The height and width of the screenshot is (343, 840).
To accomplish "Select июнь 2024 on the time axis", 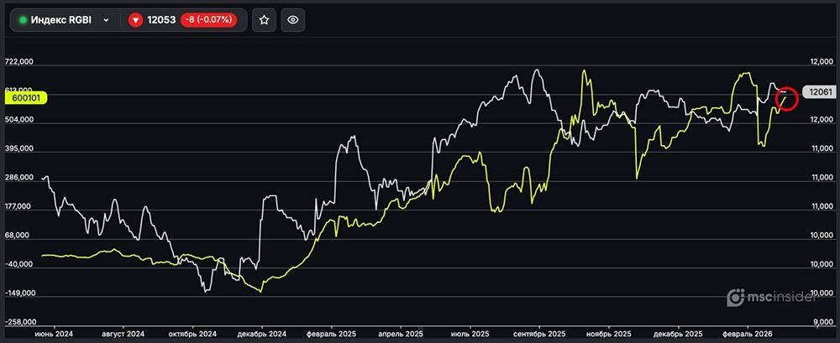I will [x=54, y=333].
